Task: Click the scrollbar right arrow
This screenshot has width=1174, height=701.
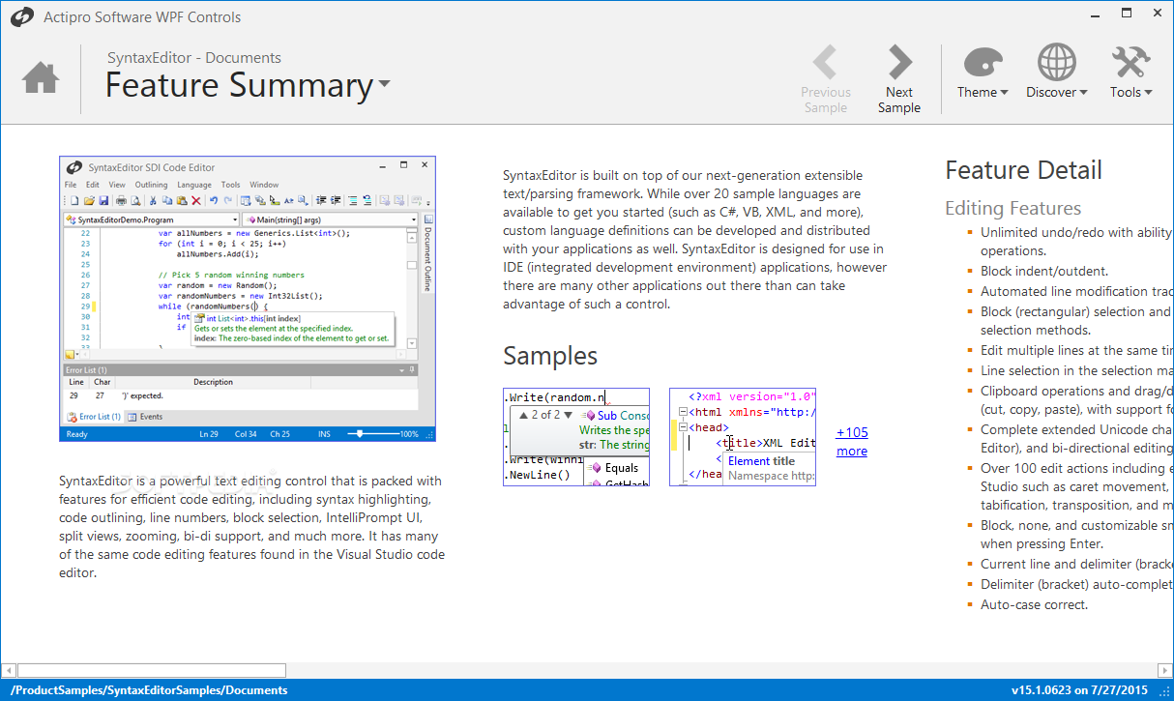Action: pos(1165,670)
